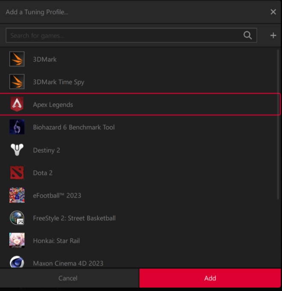Click the 3DMark app icon

tap(17, 59)
